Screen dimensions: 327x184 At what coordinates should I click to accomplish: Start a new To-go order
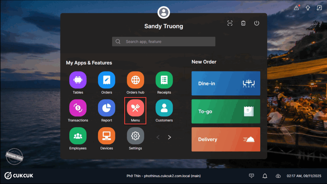[x=226, y=111]
